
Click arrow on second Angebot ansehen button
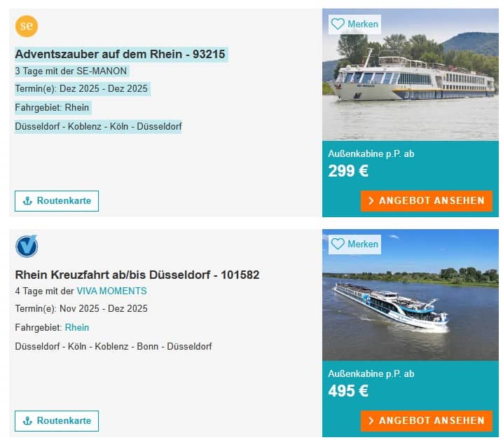(x=371, y=421)
